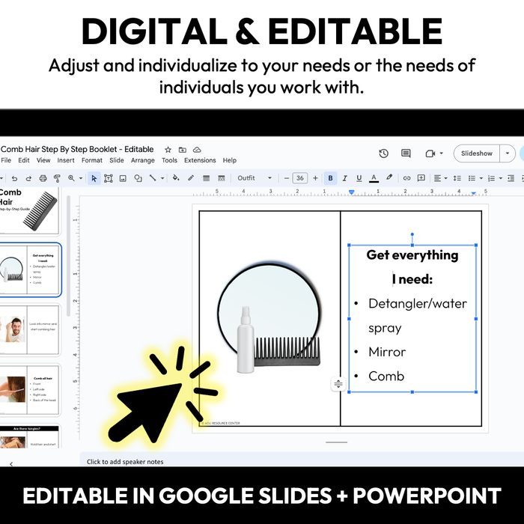
Task: Toggle Bold formatting off
Action: (x=331, y=178)
